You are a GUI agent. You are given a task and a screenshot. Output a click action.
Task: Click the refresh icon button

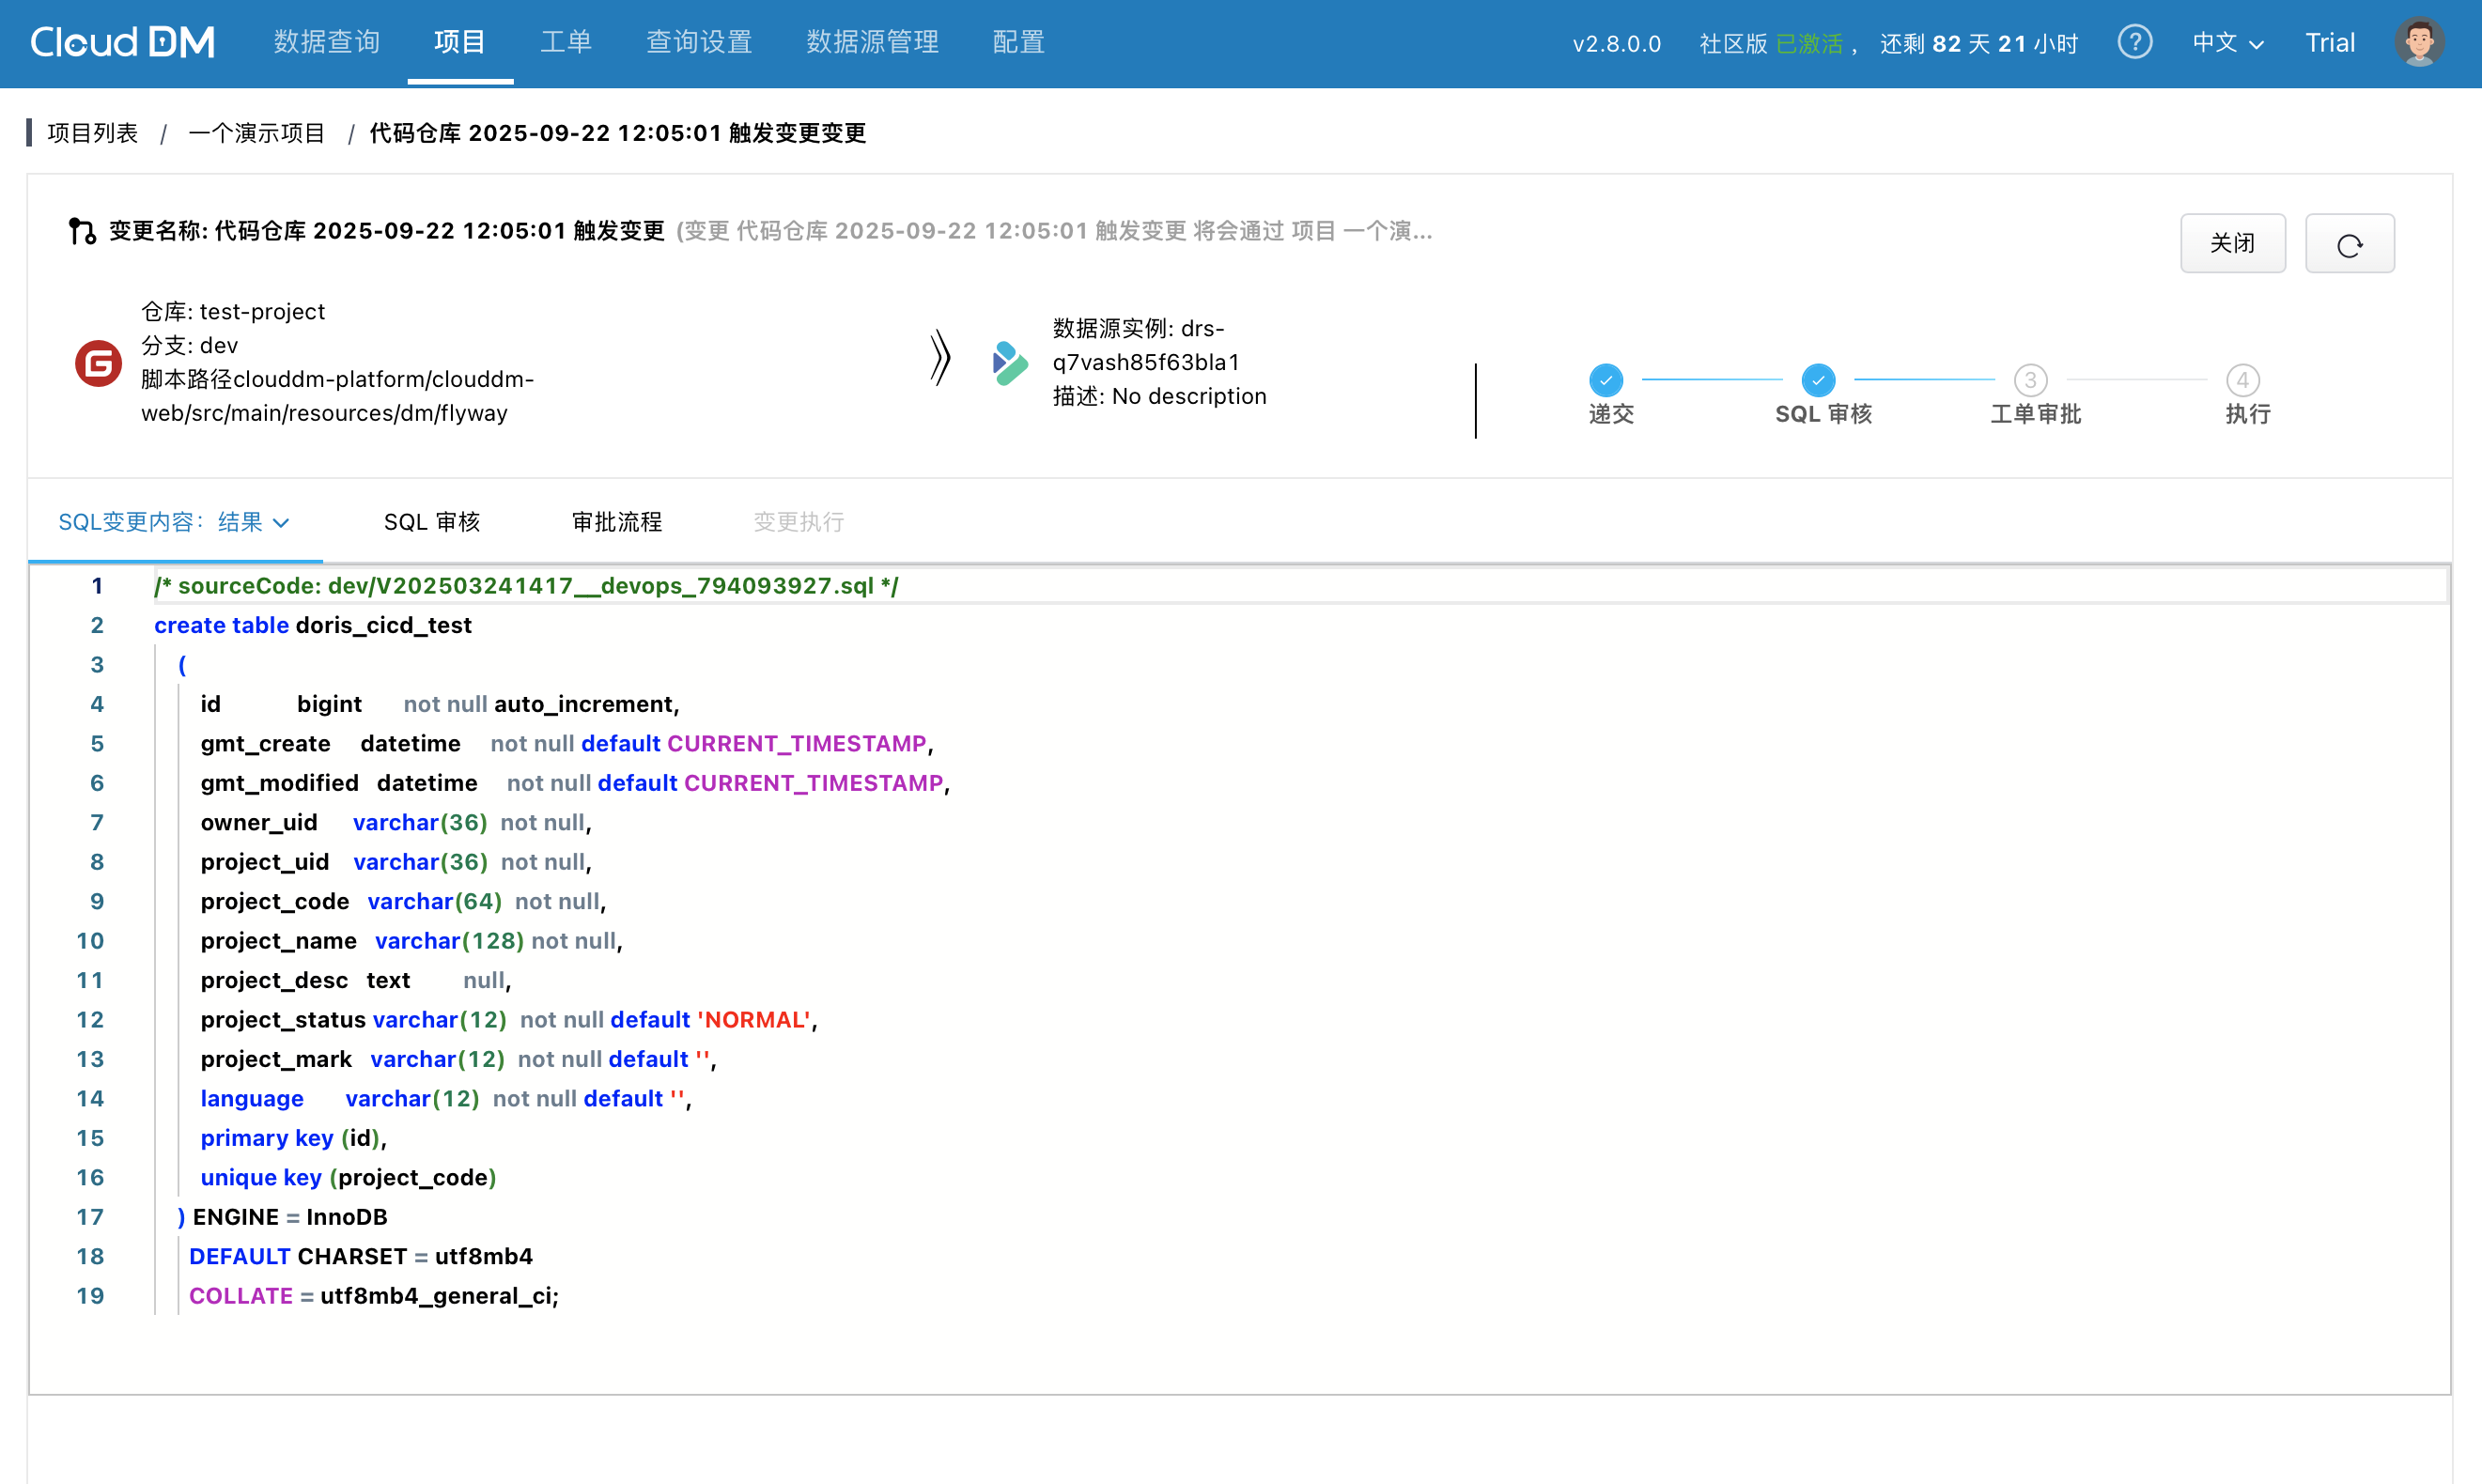(2348, 244)
